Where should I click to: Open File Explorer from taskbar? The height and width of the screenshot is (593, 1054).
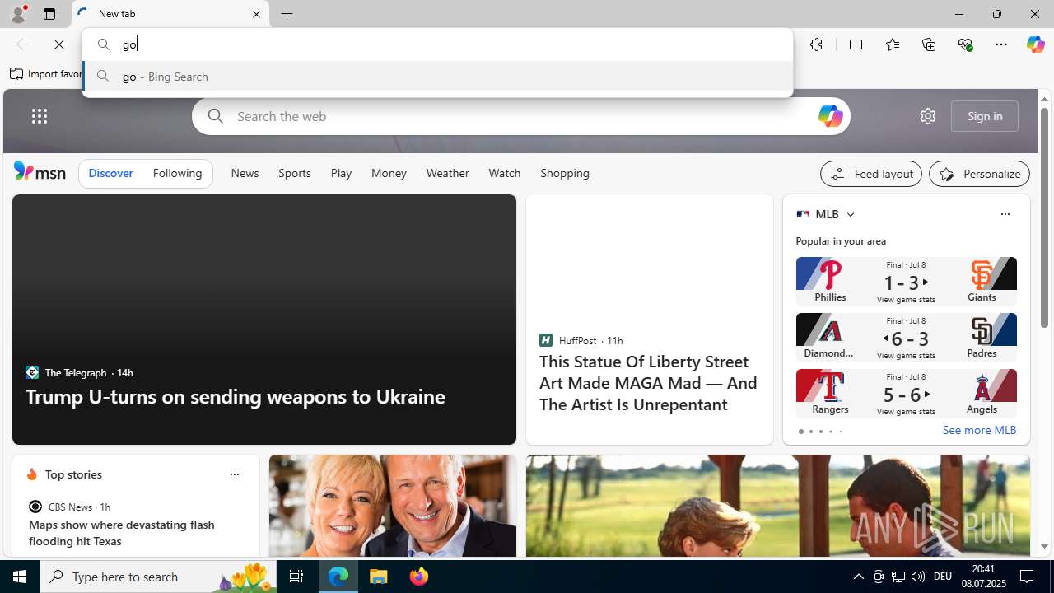click(x=379, y=577)
